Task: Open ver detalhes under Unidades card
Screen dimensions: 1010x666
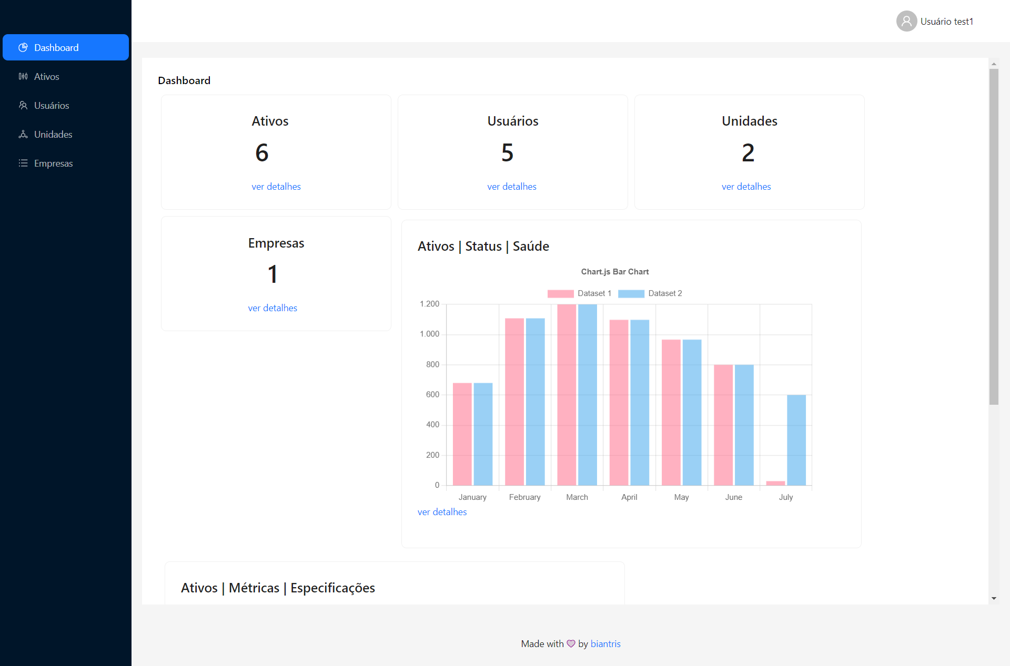Action: (746, 187)
